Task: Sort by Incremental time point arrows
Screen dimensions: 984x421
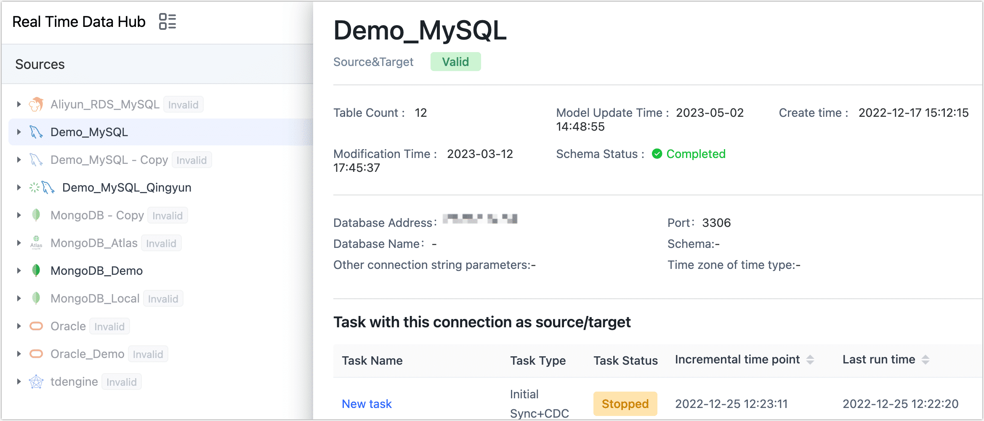Action: click(x=810, y=360)
